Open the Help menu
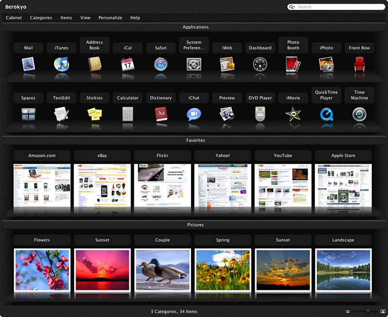Viewport: 388px width, 317px height. pyautogui.click(x=135, y=18)
